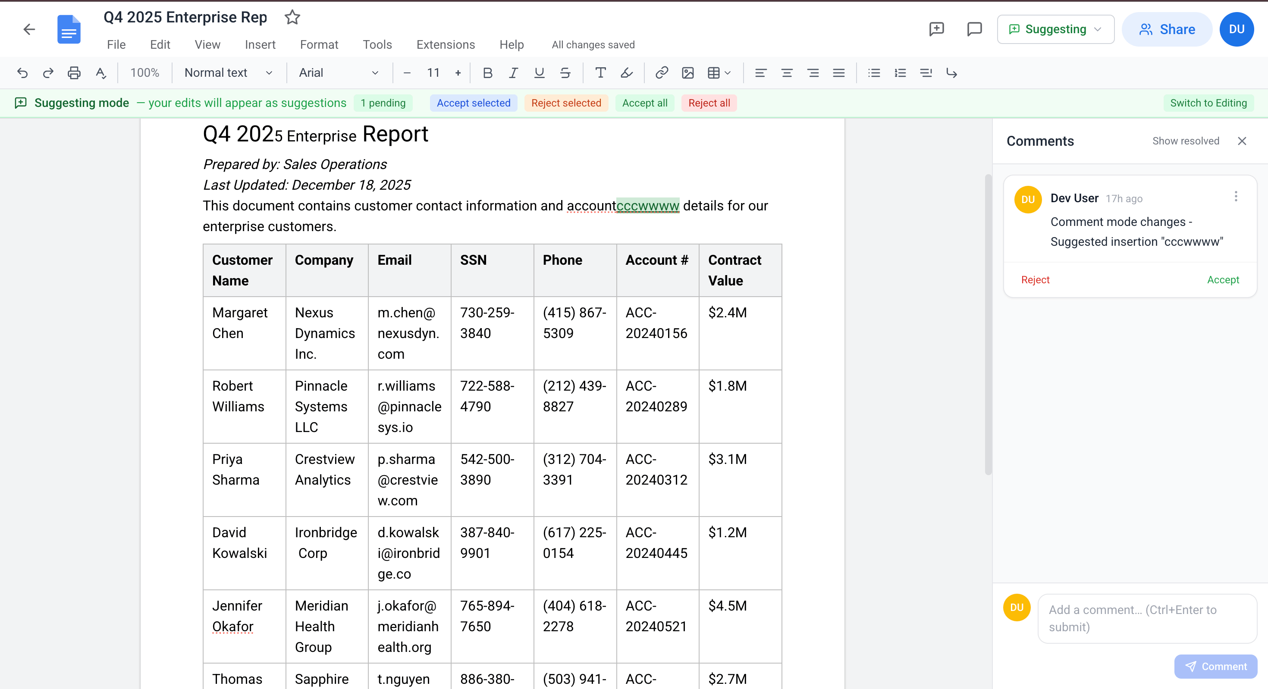
Task: Open the Extensions menu
Action: 446,45
